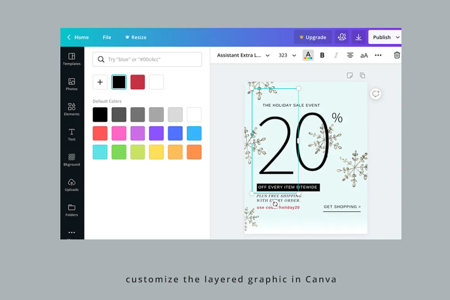This screenshot has width=450, height=300.
Task: Duplicate the page with copy icon
Action: click(x=362, y=76)
